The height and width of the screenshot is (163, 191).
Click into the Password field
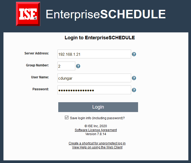[x=94, y=90]
